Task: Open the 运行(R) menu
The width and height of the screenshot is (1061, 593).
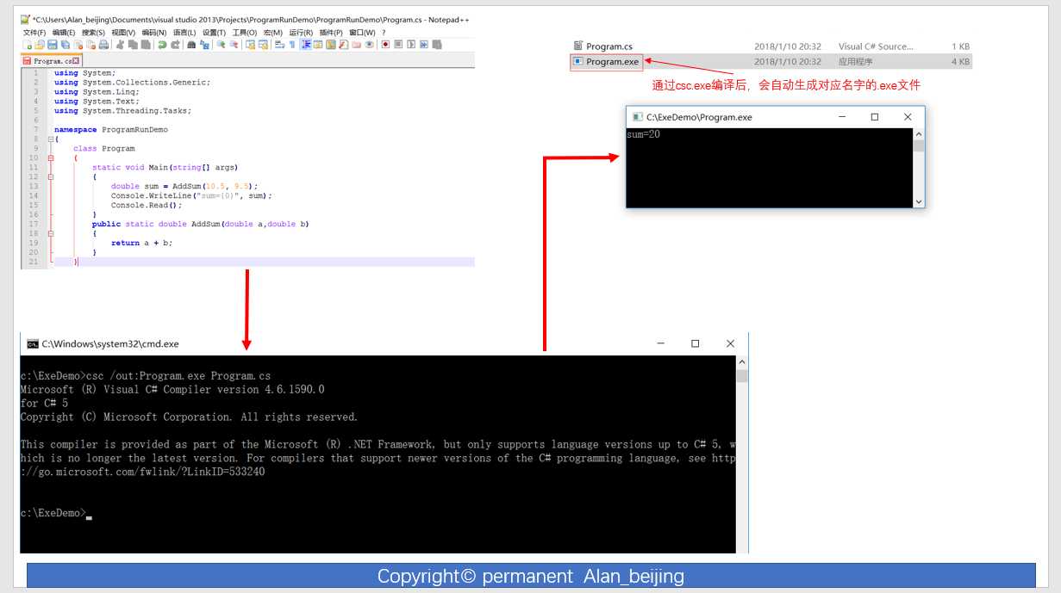Action: 301,33
